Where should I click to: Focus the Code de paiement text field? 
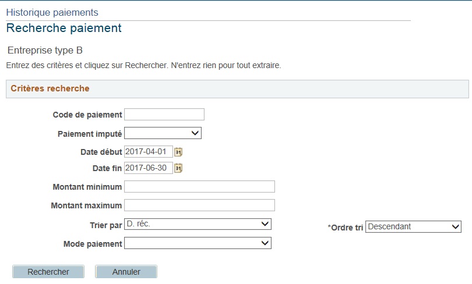point(164,115)
